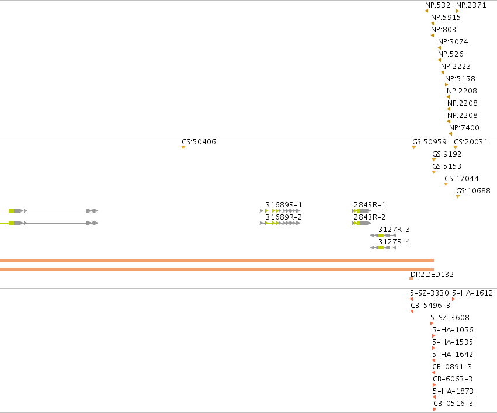The image size is (497, 413).
Task: Select the 5-HA-1535 insertion label
Action: [453, 343]
